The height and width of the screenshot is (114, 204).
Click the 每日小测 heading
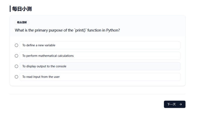[x=22, y=9]
